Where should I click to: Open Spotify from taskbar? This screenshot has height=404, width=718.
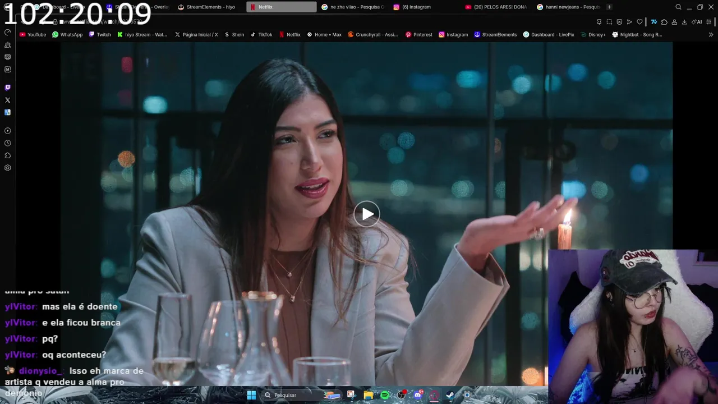click(x=385, y=395)
